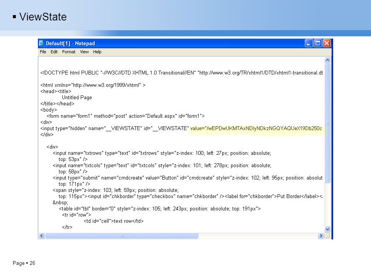The image size is (371, 278).
Task: Click the form name="form1" line
Action: [x=125, y=116]
